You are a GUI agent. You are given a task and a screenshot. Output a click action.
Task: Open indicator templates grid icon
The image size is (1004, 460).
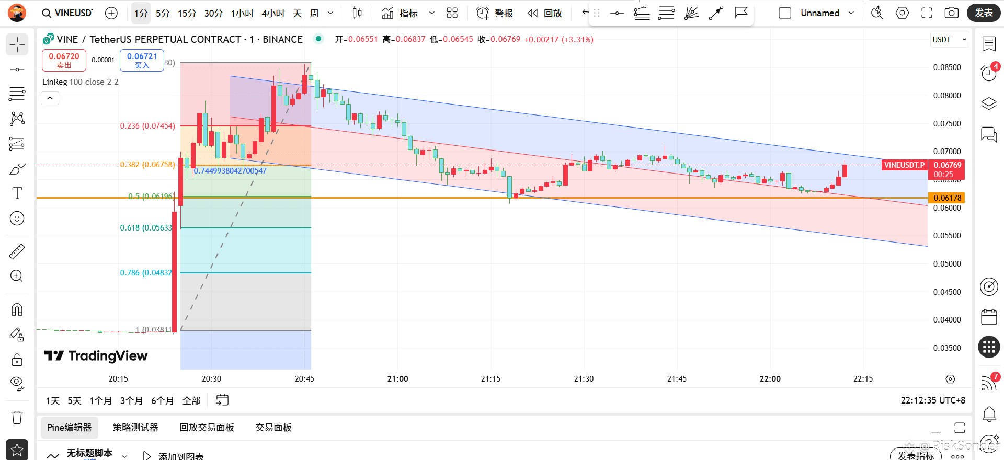pos(452,13)
